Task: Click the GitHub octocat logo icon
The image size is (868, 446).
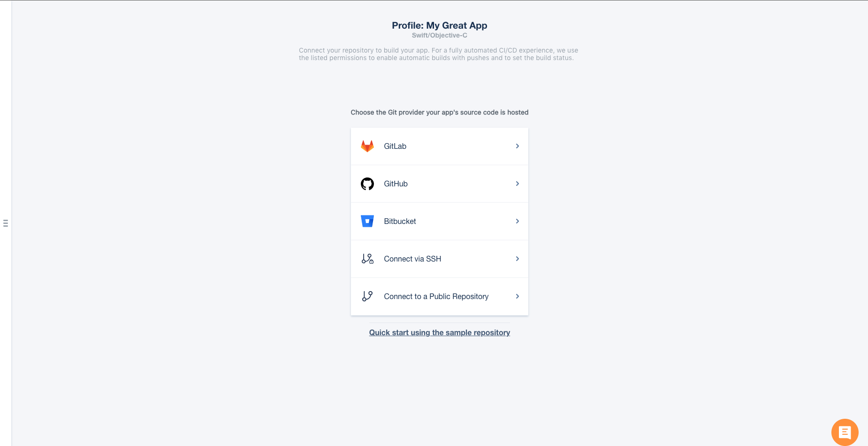Action: [367, 184]
